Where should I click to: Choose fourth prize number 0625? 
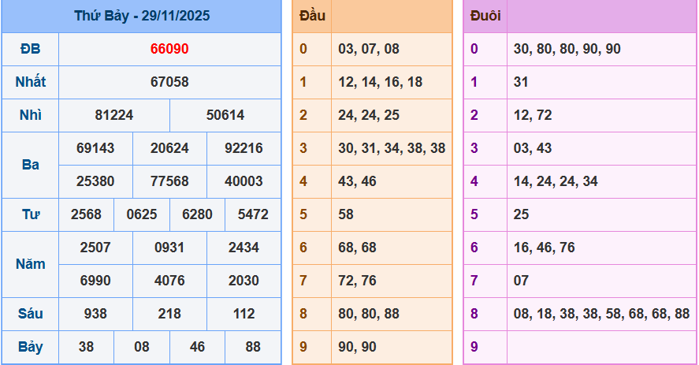142,214
